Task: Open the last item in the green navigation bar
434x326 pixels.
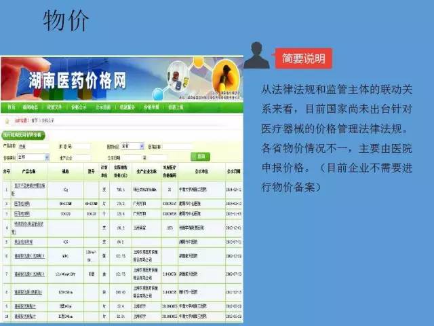Action: tap(176, 107)
